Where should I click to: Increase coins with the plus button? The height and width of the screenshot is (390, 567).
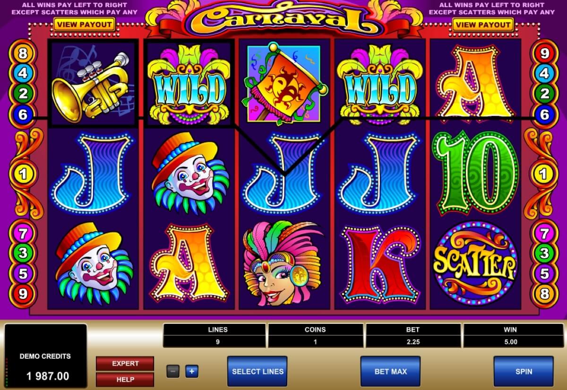click(191, 371)
